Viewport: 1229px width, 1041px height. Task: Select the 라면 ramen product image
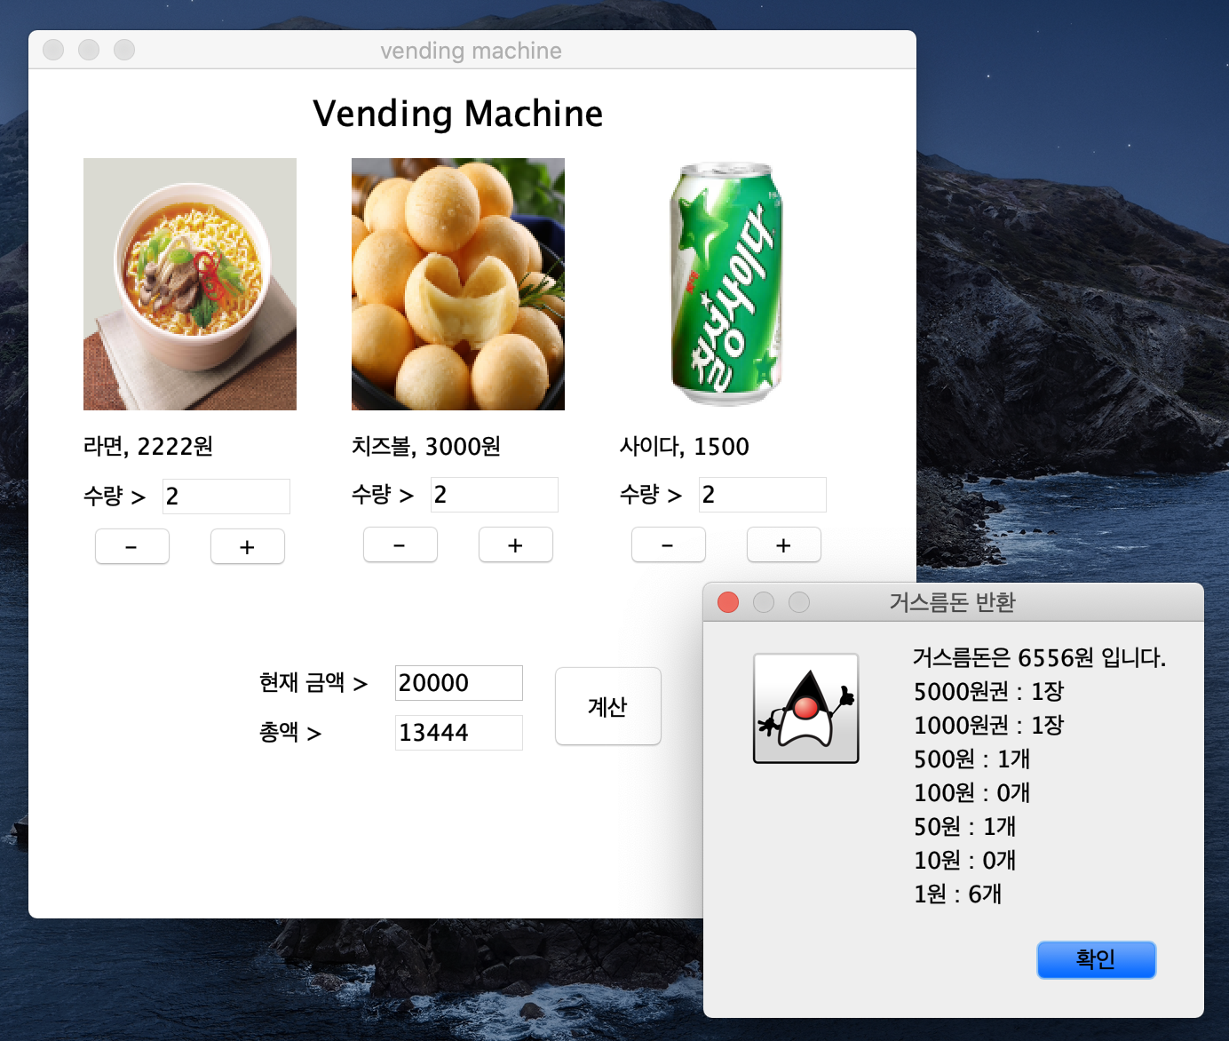point(189,283)
